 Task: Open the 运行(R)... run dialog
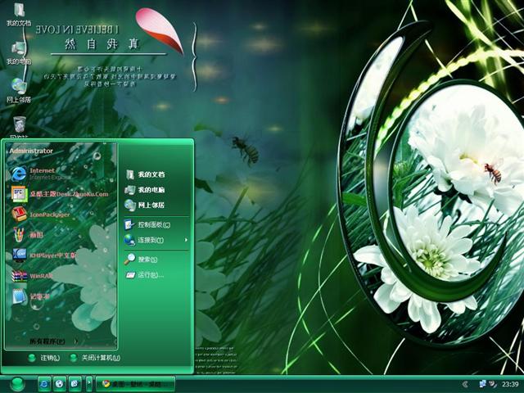coord(145,275)
